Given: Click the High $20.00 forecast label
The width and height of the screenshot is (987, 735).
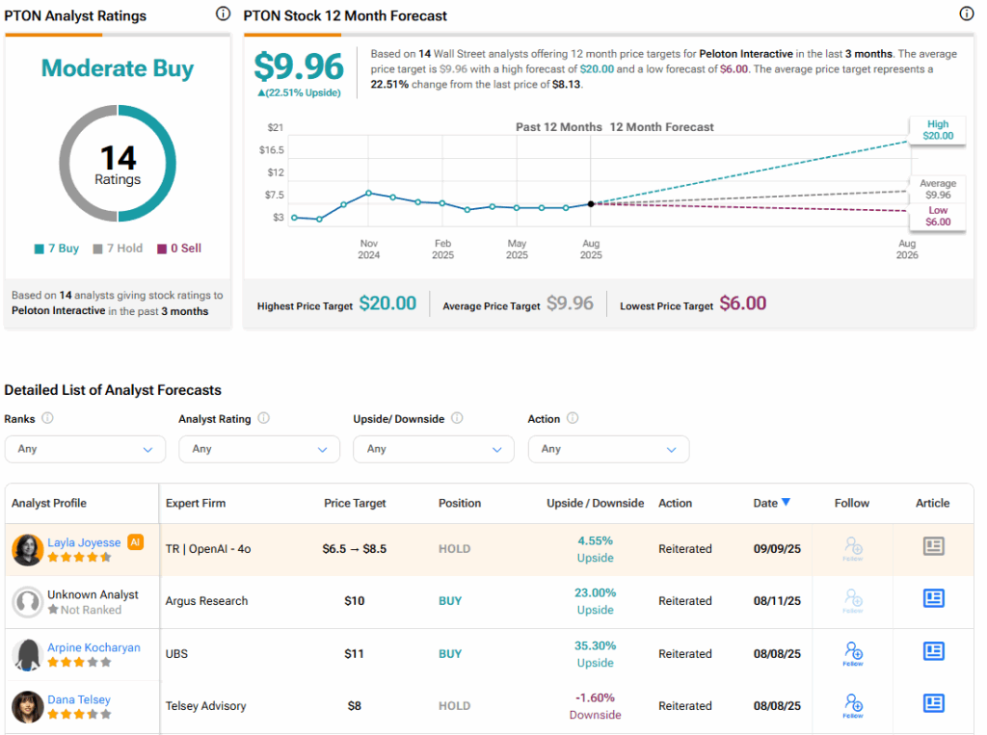Looking at the screenshot, I should pos(938,130).
